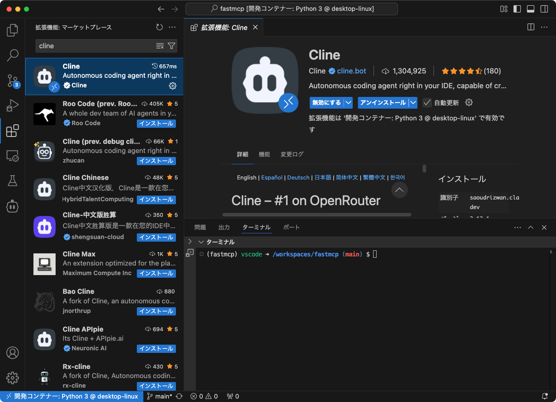Toggle the panel visibility layout control
Screen dimensions: 556x402
coord(530,9)
